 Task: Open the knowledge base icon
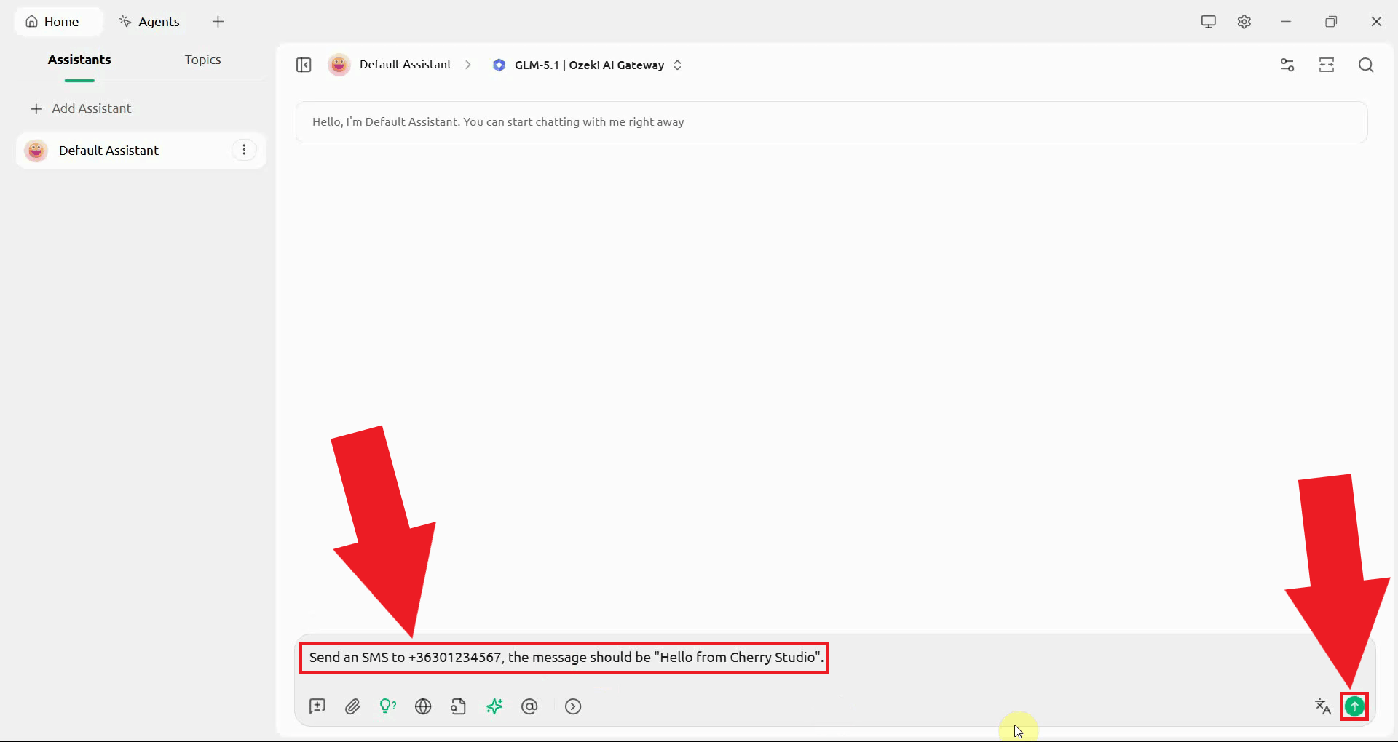tap(459, 706)
